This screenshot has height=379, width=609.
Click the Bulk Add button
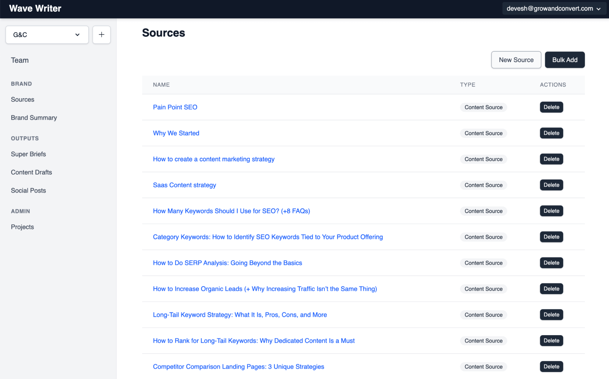(565, 60)
